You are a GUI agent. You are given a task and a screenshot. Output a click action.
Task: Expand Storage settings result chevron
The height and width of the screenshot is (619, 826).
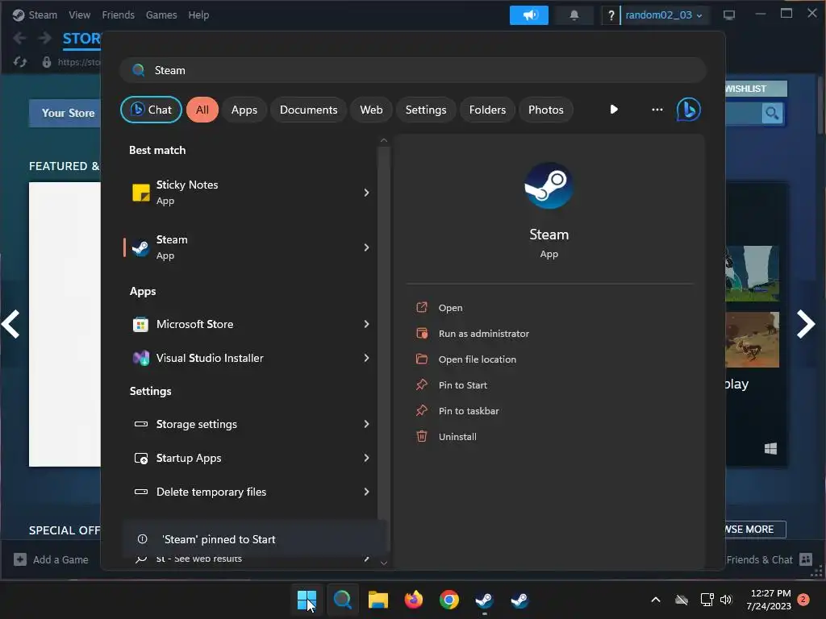point(367,424)
